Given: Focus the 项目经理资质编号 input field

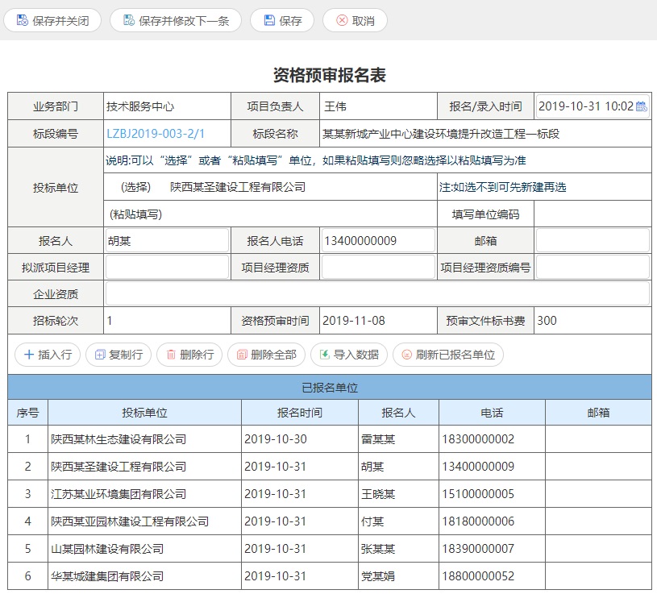Looking at the screenshot, I should (x=593, y=268).
